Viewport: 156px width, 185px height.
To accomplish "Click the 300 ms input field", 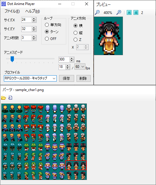I will pyautogui.click(x=64, y=60).
